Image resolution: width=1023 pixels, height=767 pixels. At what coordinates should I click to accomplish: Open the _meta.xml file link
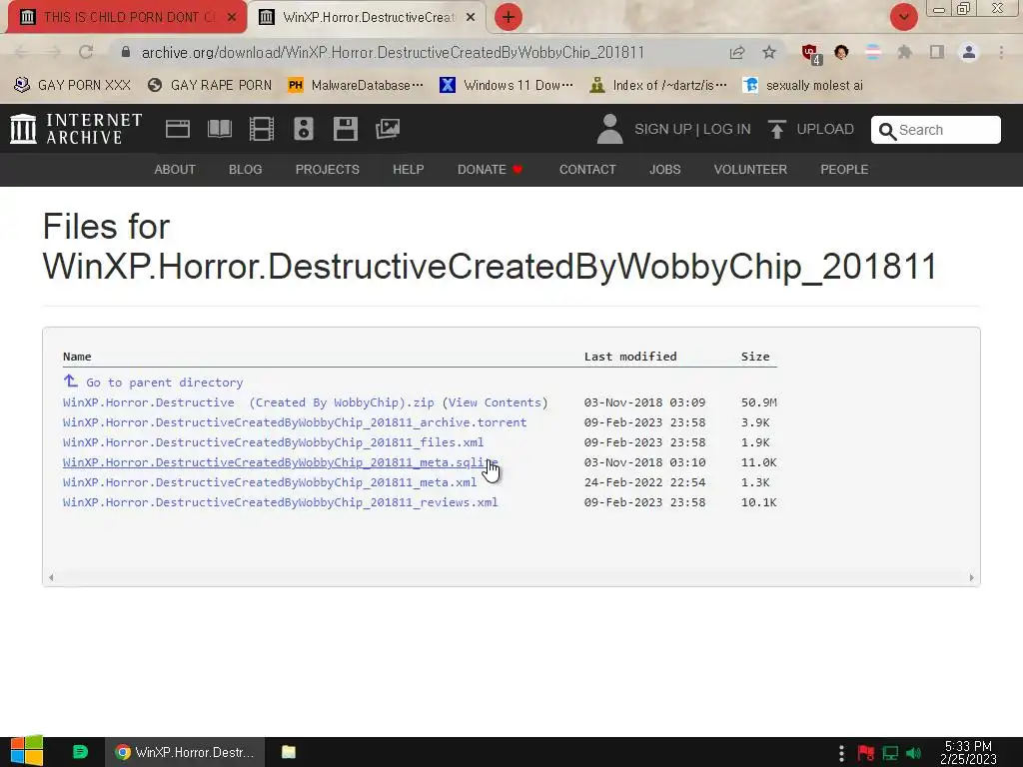270,482
